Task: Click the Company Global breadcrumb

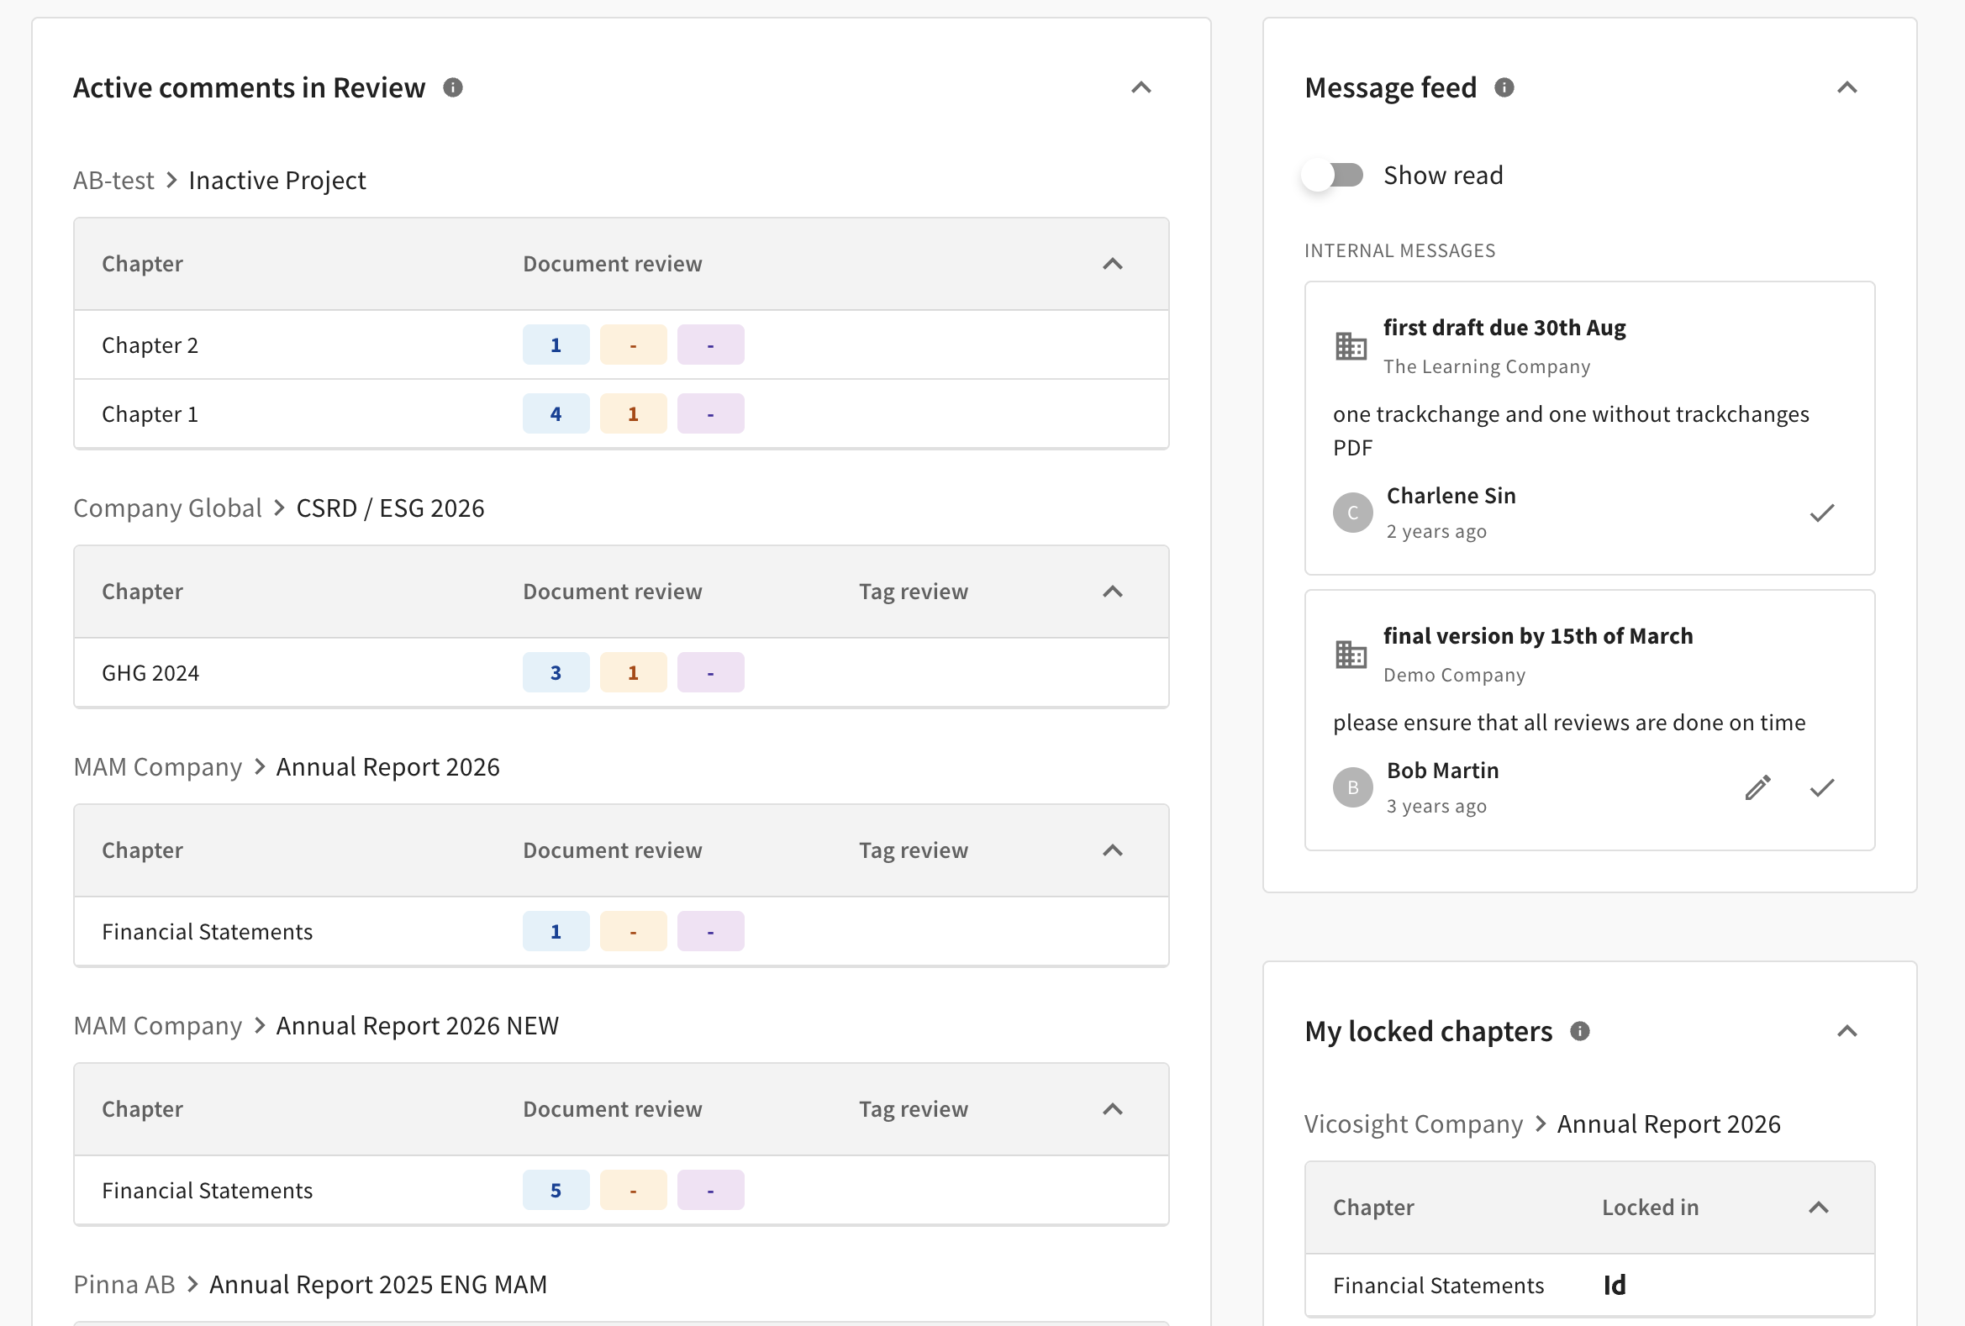Action: [x=167, y=508]
